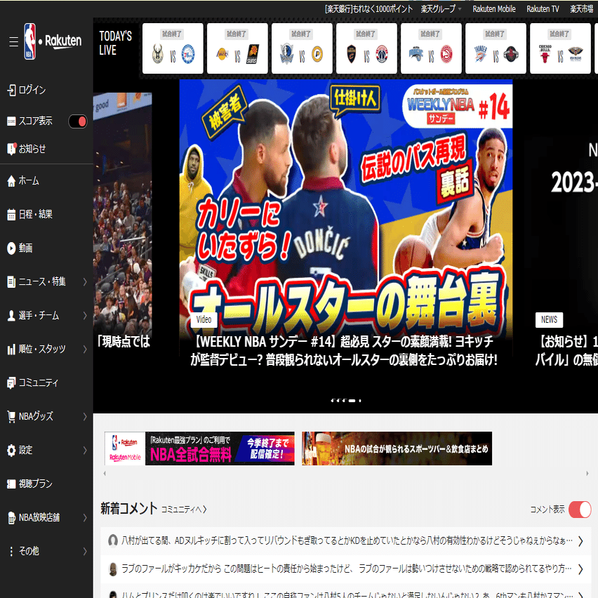598x598 pixels.
Task: Click the 設定 gear icon
Action: point(11,450)
